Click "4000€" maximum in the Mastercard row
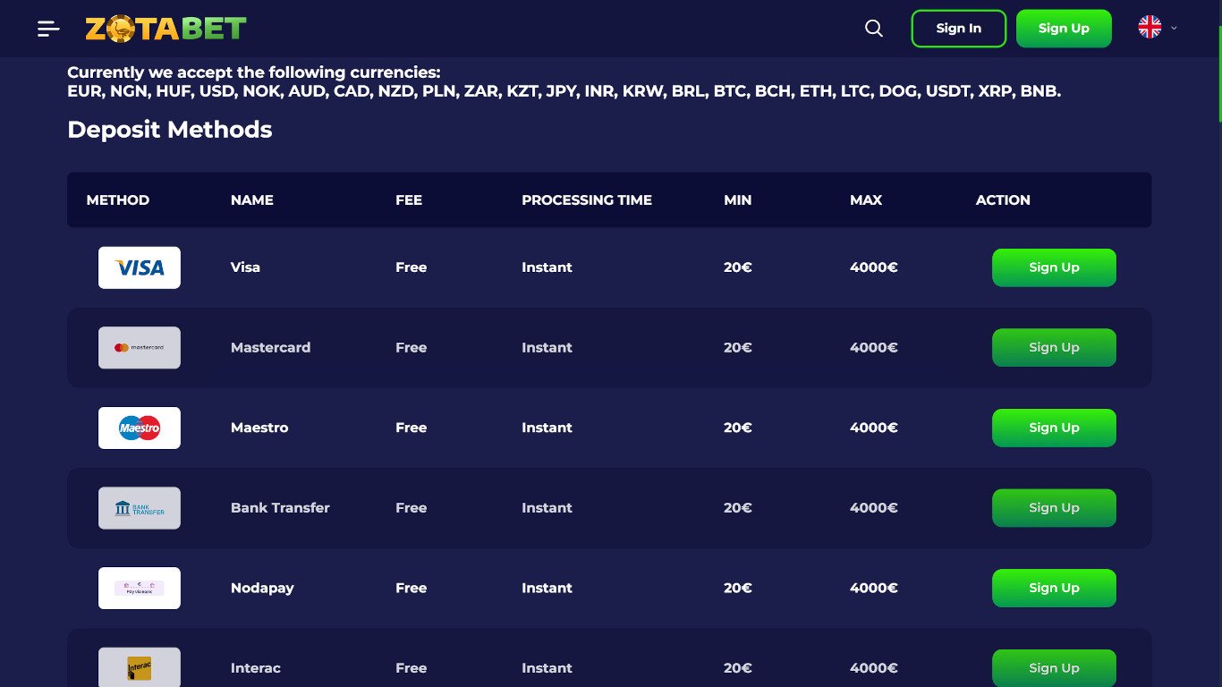Screen dimensions: 1222x687 [874, 348]
